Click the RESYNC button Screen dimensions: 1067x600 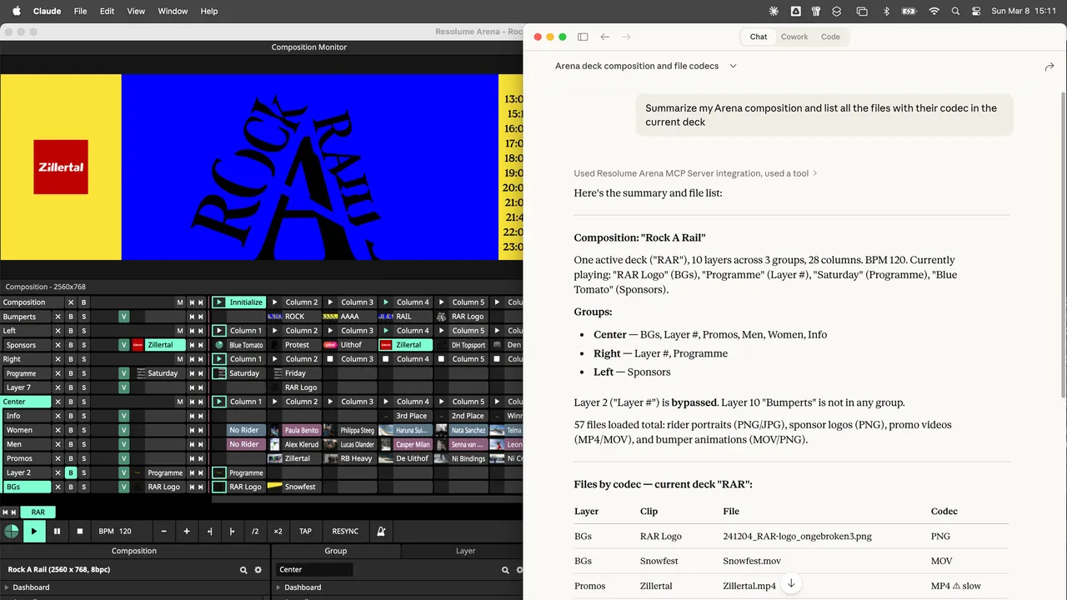tap(345, 531)
